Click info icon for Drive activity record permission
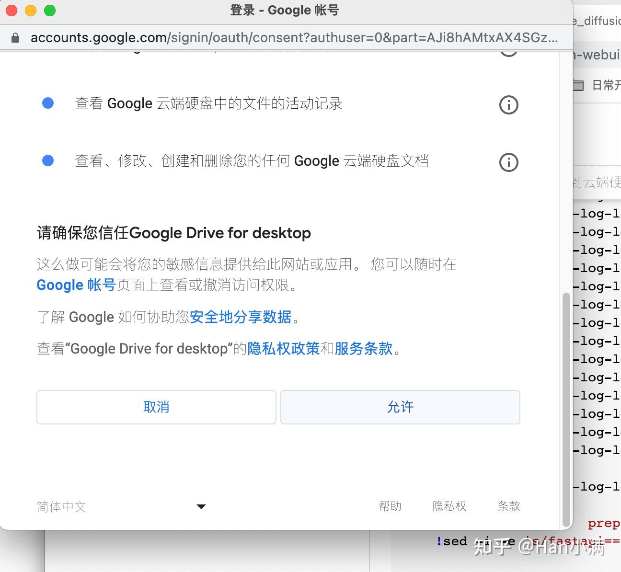This screenshot has height=572, width=621. (508, 105)
